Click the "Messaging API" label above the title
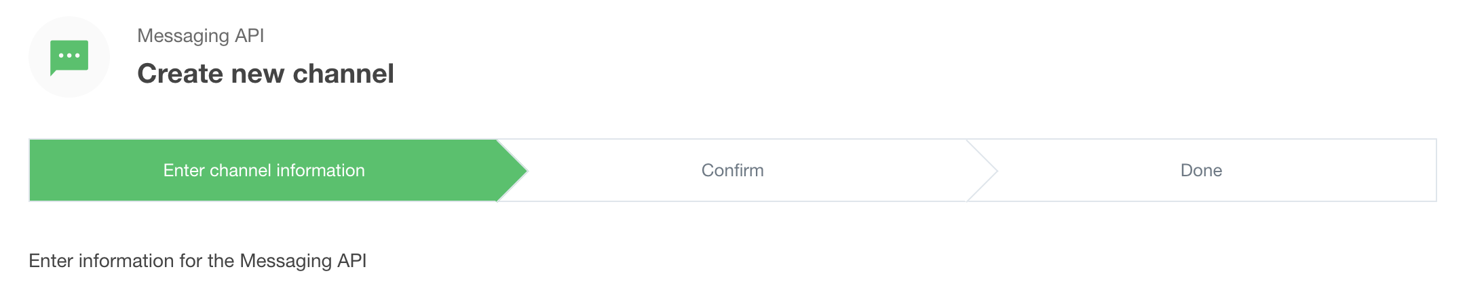 (201, 35)
